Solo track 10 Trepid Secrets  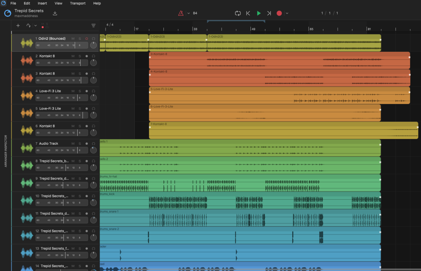80,196
